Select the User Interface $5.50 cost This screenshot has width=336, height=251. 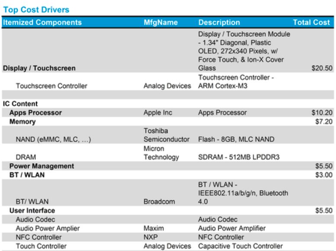[x=324, y=211]
